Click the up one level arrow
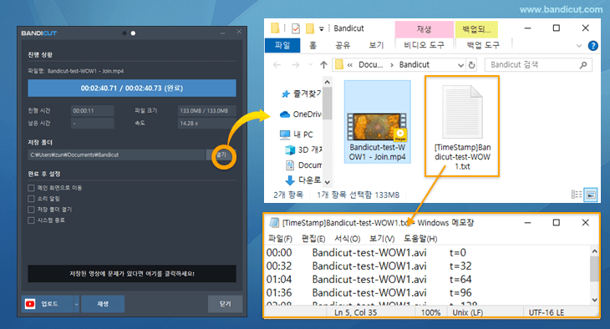This screenshot has width=610, height=329. (323, 65)
